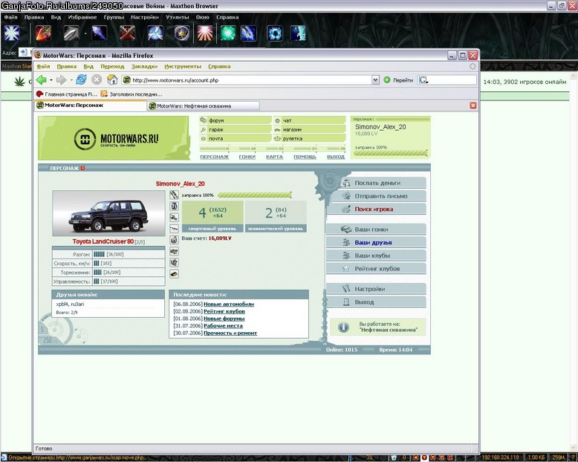Click the cannabis leaf icon in Maxthon page
Image resolution: width=578 pixels, height=462 pixels.
tap(19, 82)
